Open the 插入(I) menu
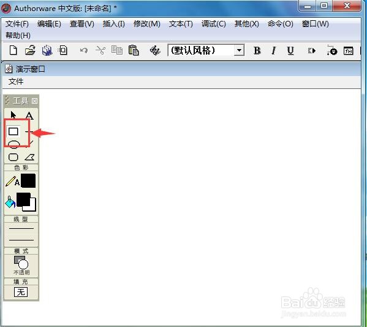This screenshot has width=367, height=327. point(114,24)
